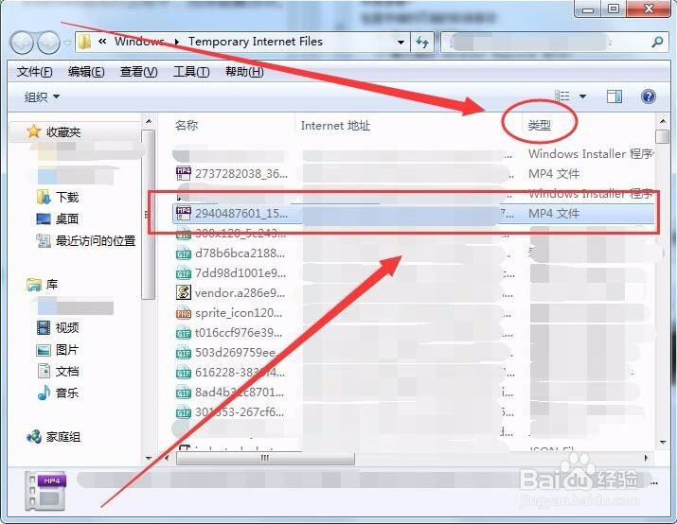Screen dimensions: 677x524
Task: Click the 下载 folder icon
Action: 44,197
